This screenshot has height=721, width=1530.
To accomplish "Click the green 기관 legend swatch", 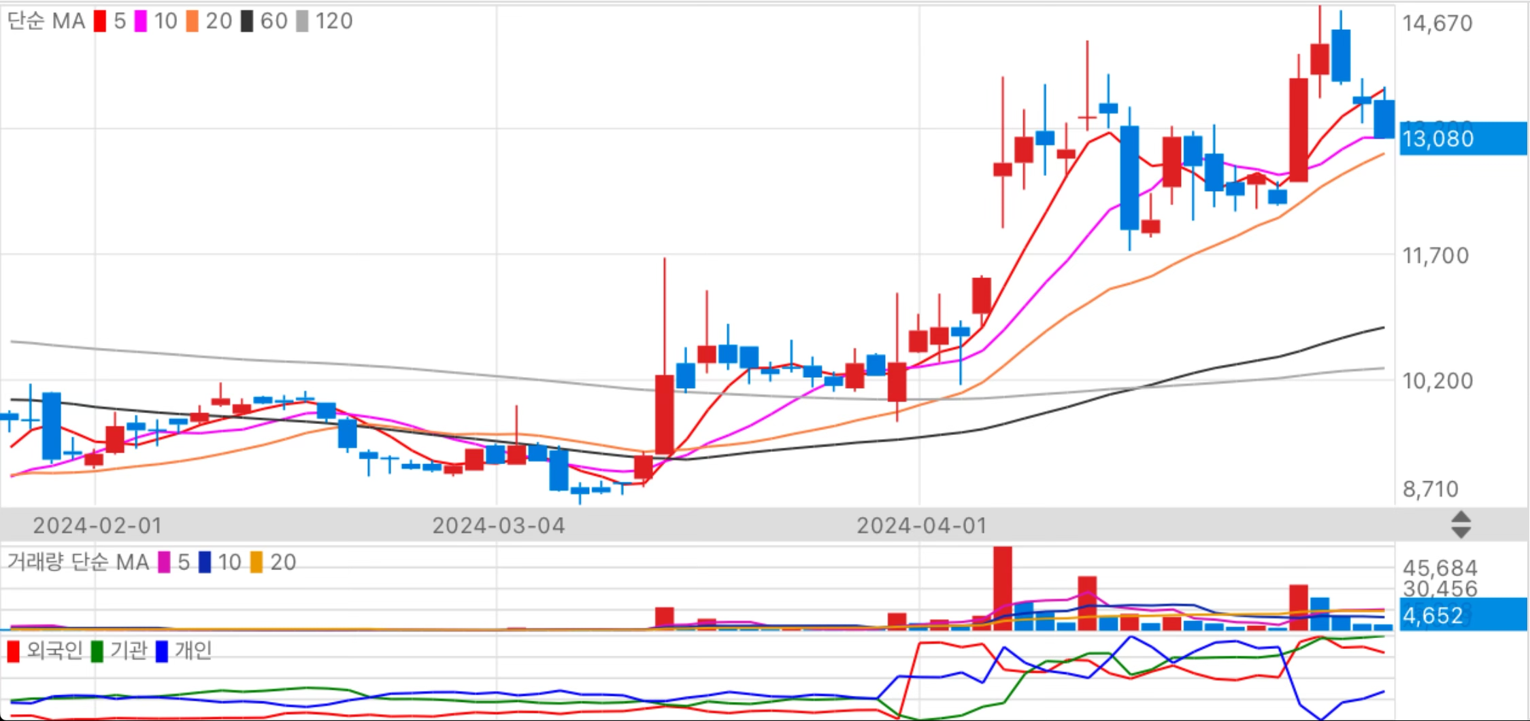I will point(97,651).
